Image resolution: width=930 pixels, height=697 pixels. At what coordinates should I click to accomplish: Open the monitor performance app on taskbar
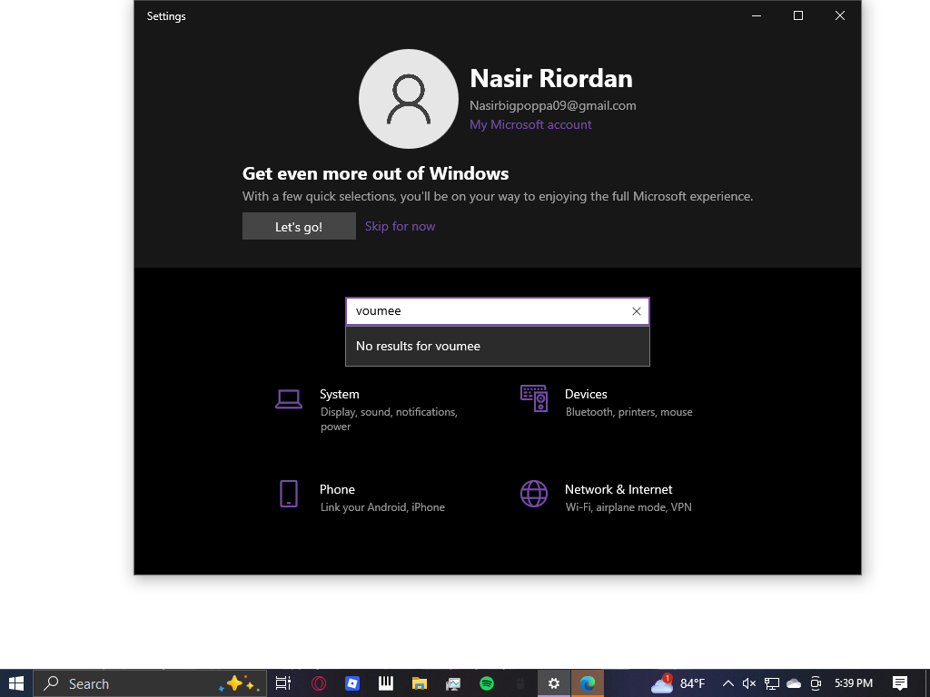(x=453, y=683)
